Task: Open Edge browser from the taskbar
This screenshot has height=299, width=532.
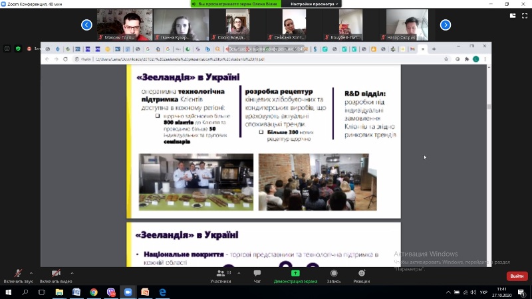Action: coord(162,292)
